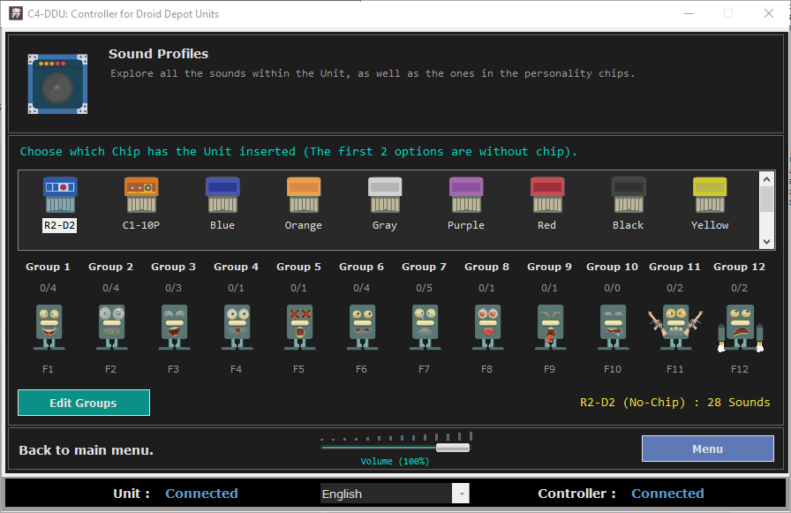Click the Sound Profiles speaker icon
This screenshot has height=513, width=791.
(57, 84)
